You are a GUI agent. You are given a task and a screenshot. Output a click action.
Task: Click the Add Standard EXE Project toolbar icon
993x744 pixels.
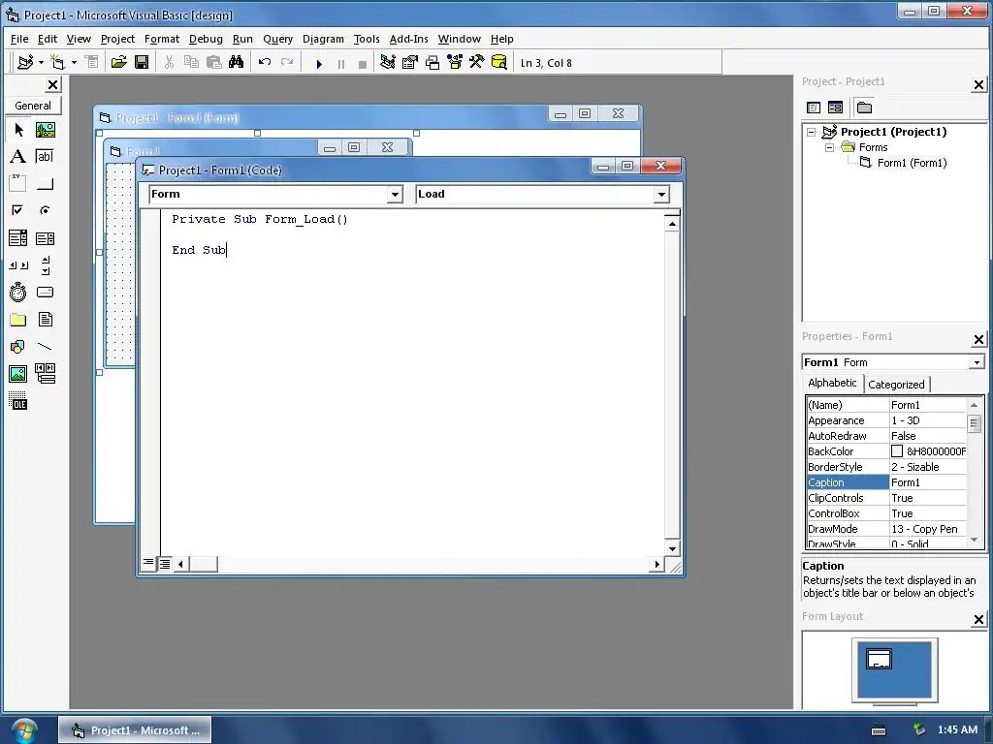[x=25, y=62]
